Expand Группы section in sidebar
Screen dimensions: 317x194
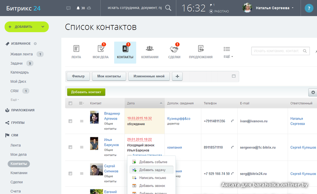[x=15, y=123]
